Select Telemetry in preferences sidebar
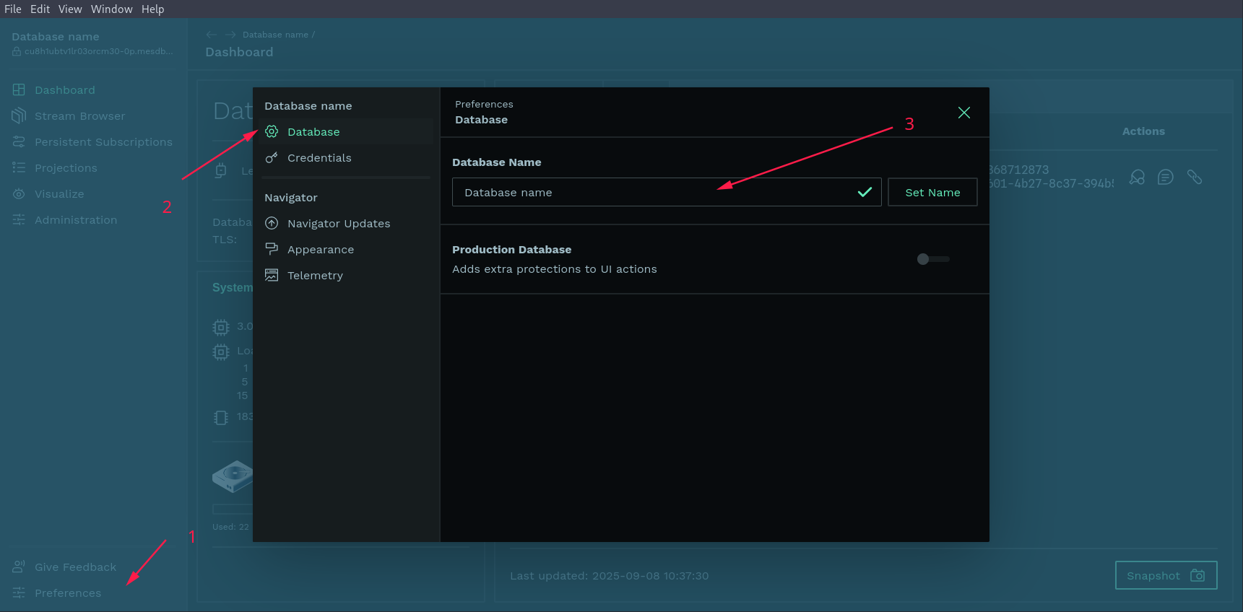The width and height of the screenshot is (1243, 612). tap(315, 276)
